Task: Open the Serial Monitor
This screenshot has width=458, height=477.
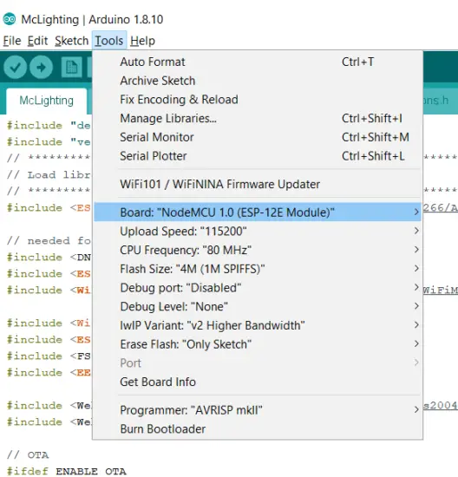Action: tap(258, 138)
